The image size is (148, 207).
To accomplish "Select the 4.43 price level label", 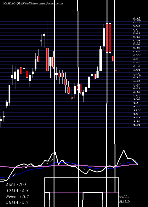I will tap(137, 121).
